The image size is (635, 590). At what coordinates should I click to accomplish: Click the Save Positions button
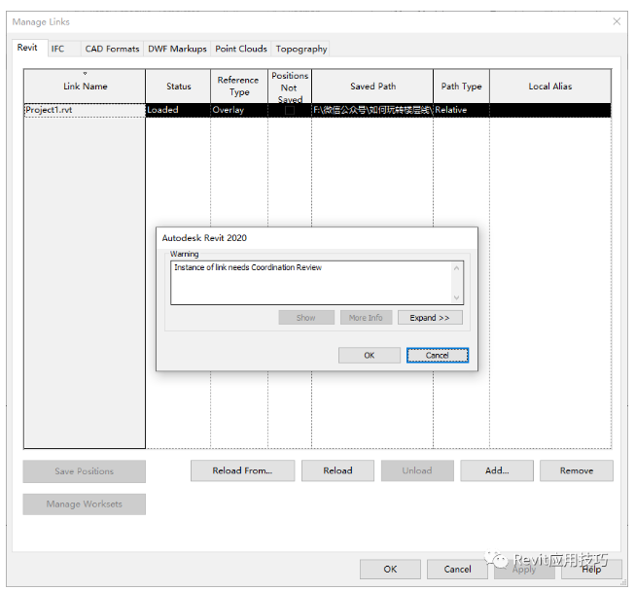coord(85,471)
